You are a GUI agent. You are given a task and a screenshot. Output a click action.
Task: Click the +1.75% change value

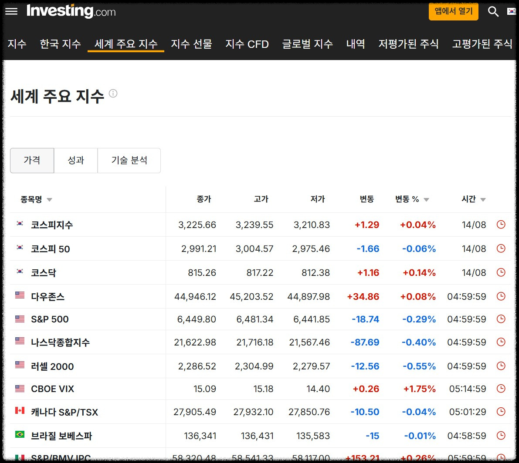tap(419, 389)
